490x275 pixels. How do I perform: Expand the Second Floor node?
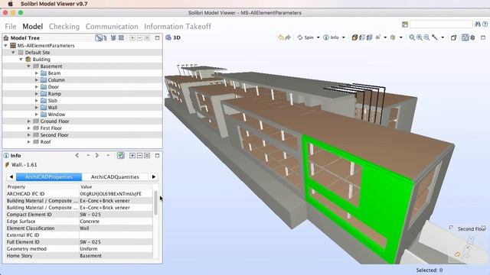click(29, 134)
